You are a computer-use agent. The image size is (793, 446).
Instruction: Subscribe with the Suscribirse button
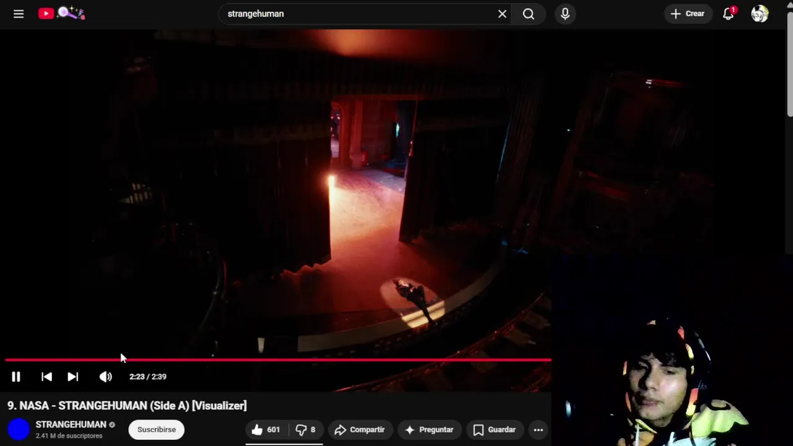click(157, 429)
